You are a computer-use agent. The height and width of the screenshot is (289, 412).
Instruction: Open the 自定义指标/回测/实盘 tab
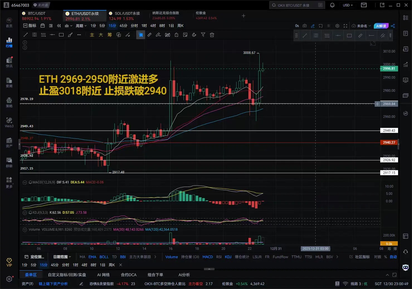[67, 275]
